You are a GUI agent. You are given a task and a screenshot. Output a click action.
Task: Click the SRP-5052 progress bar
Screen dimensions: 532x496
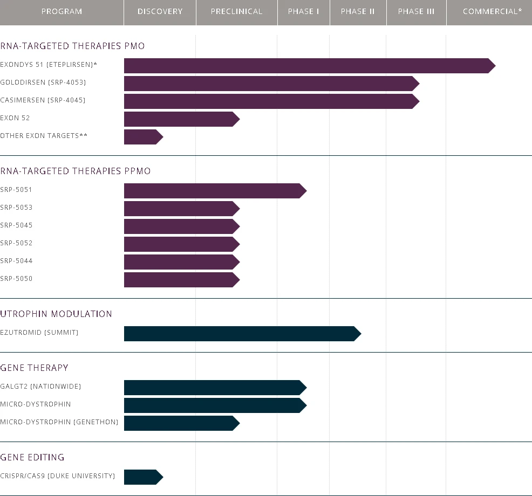click(182, 244)
